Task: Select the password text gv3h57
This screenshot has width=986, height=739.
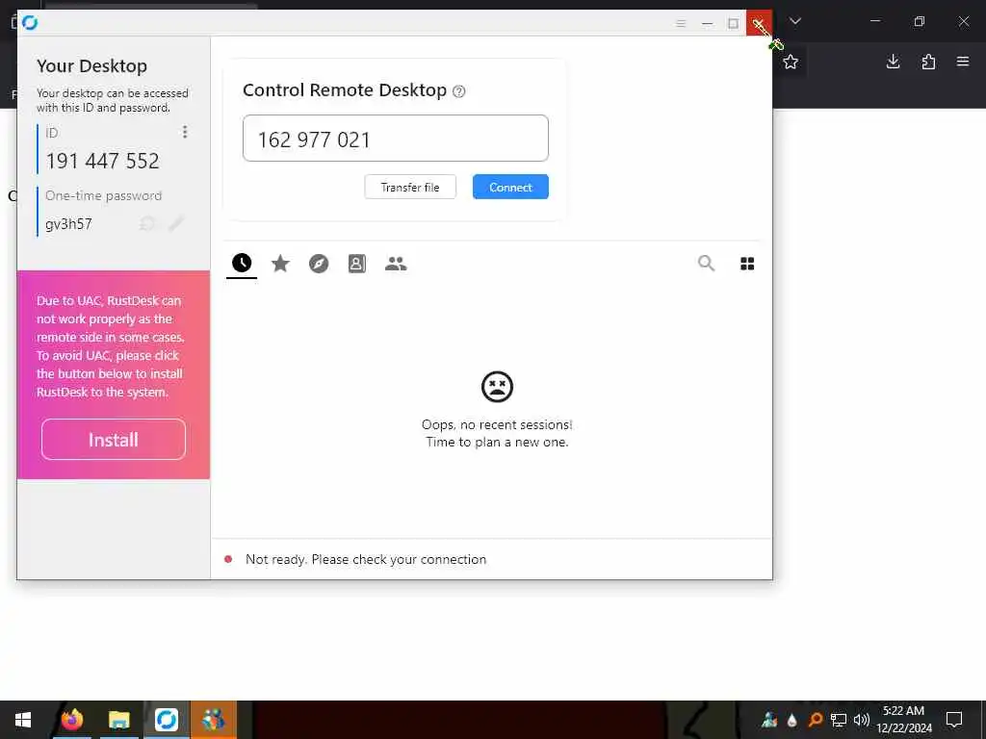Action: tap(68, 223)
